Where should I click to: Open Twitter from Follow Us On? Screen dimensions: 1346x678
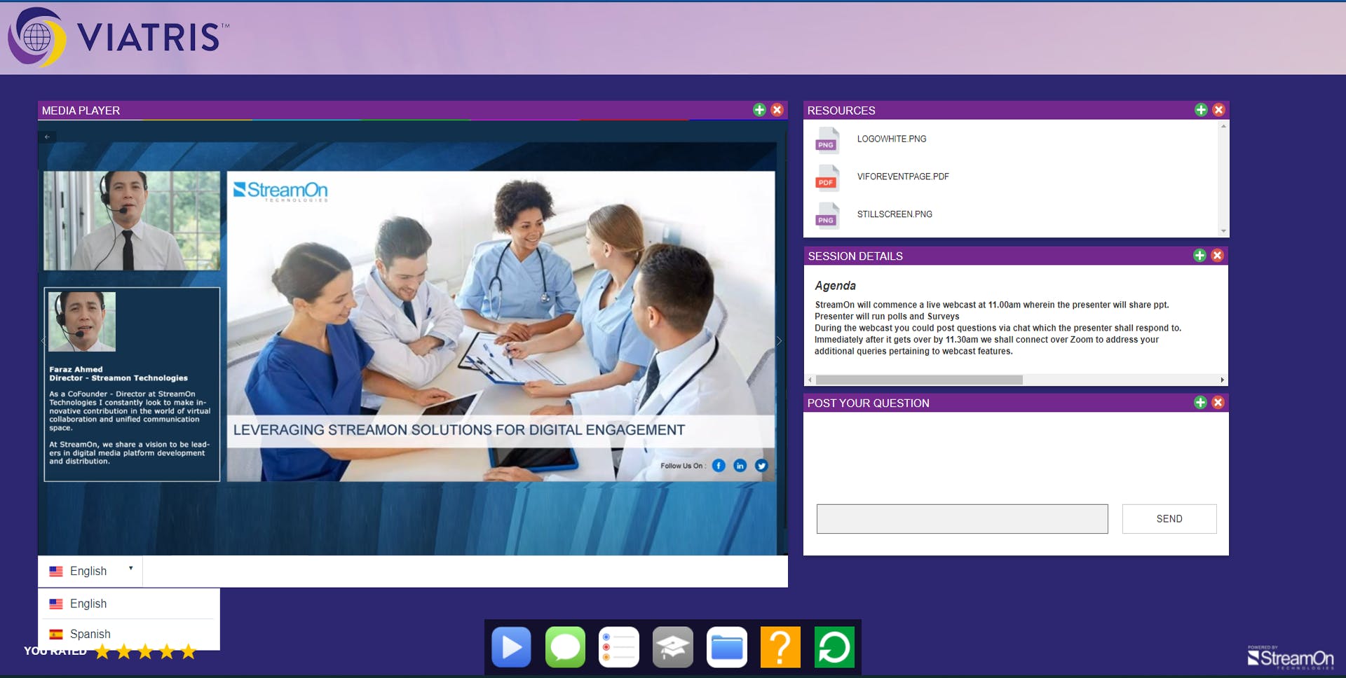[761, 466]
